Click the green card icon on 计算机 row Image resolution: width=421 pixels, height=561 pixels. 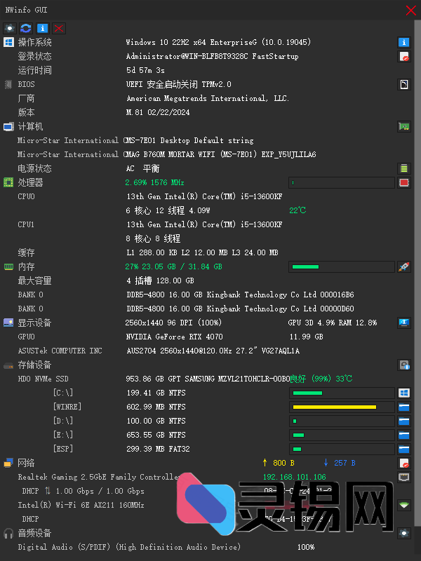[404, 126]
